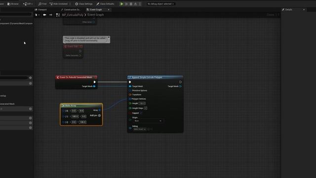Click the Height Steps value field
The width and height of the screenshot is (316, 178).
tap(145, 108)
